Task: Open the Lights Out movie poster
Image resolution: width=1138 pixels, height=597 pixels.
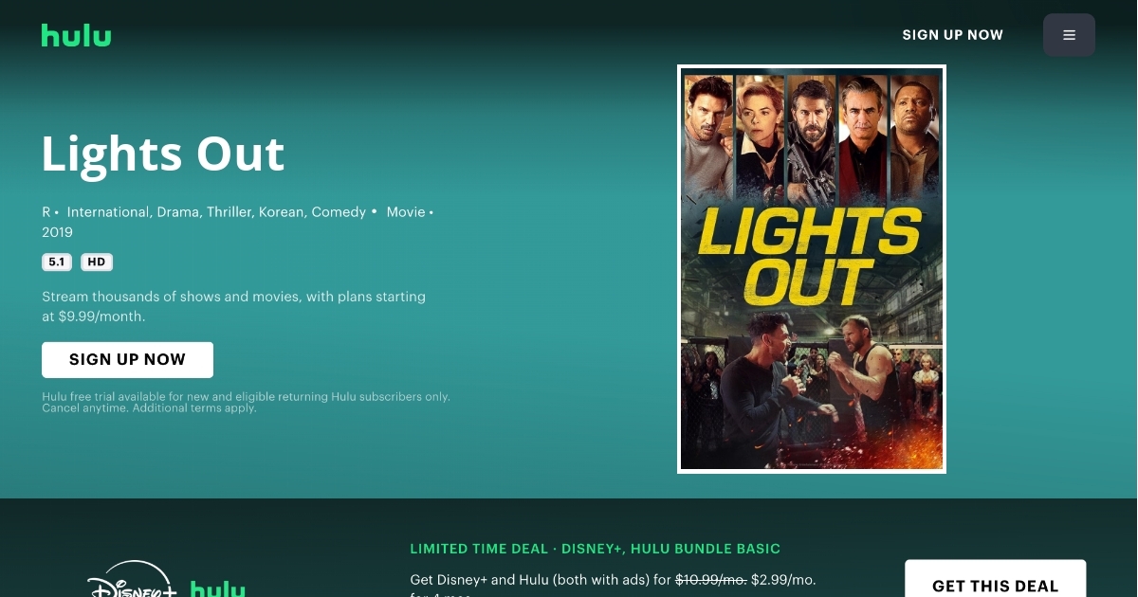Action: pyautogui.click(x=812, y=269)
